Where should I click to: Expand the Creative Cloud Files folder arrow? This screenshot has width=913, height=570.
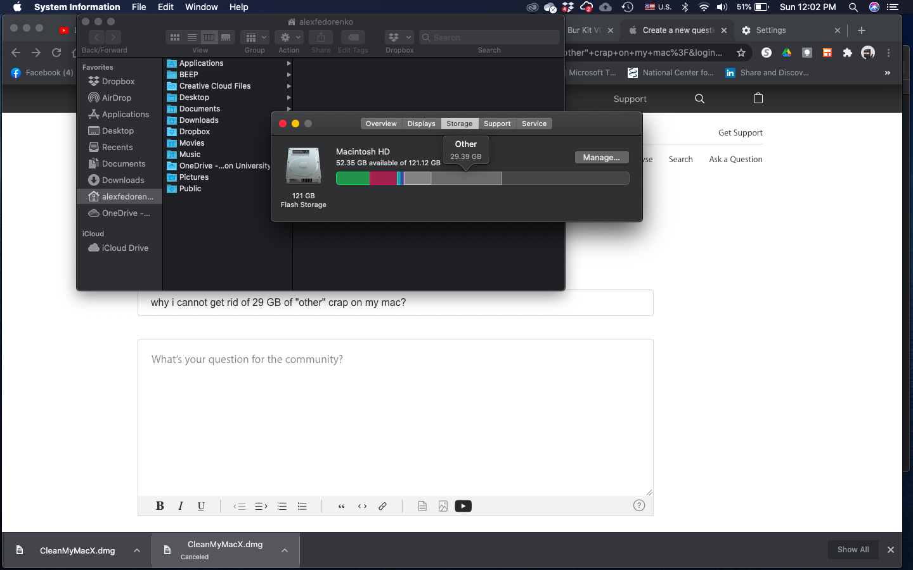click(x=288, y=86)
